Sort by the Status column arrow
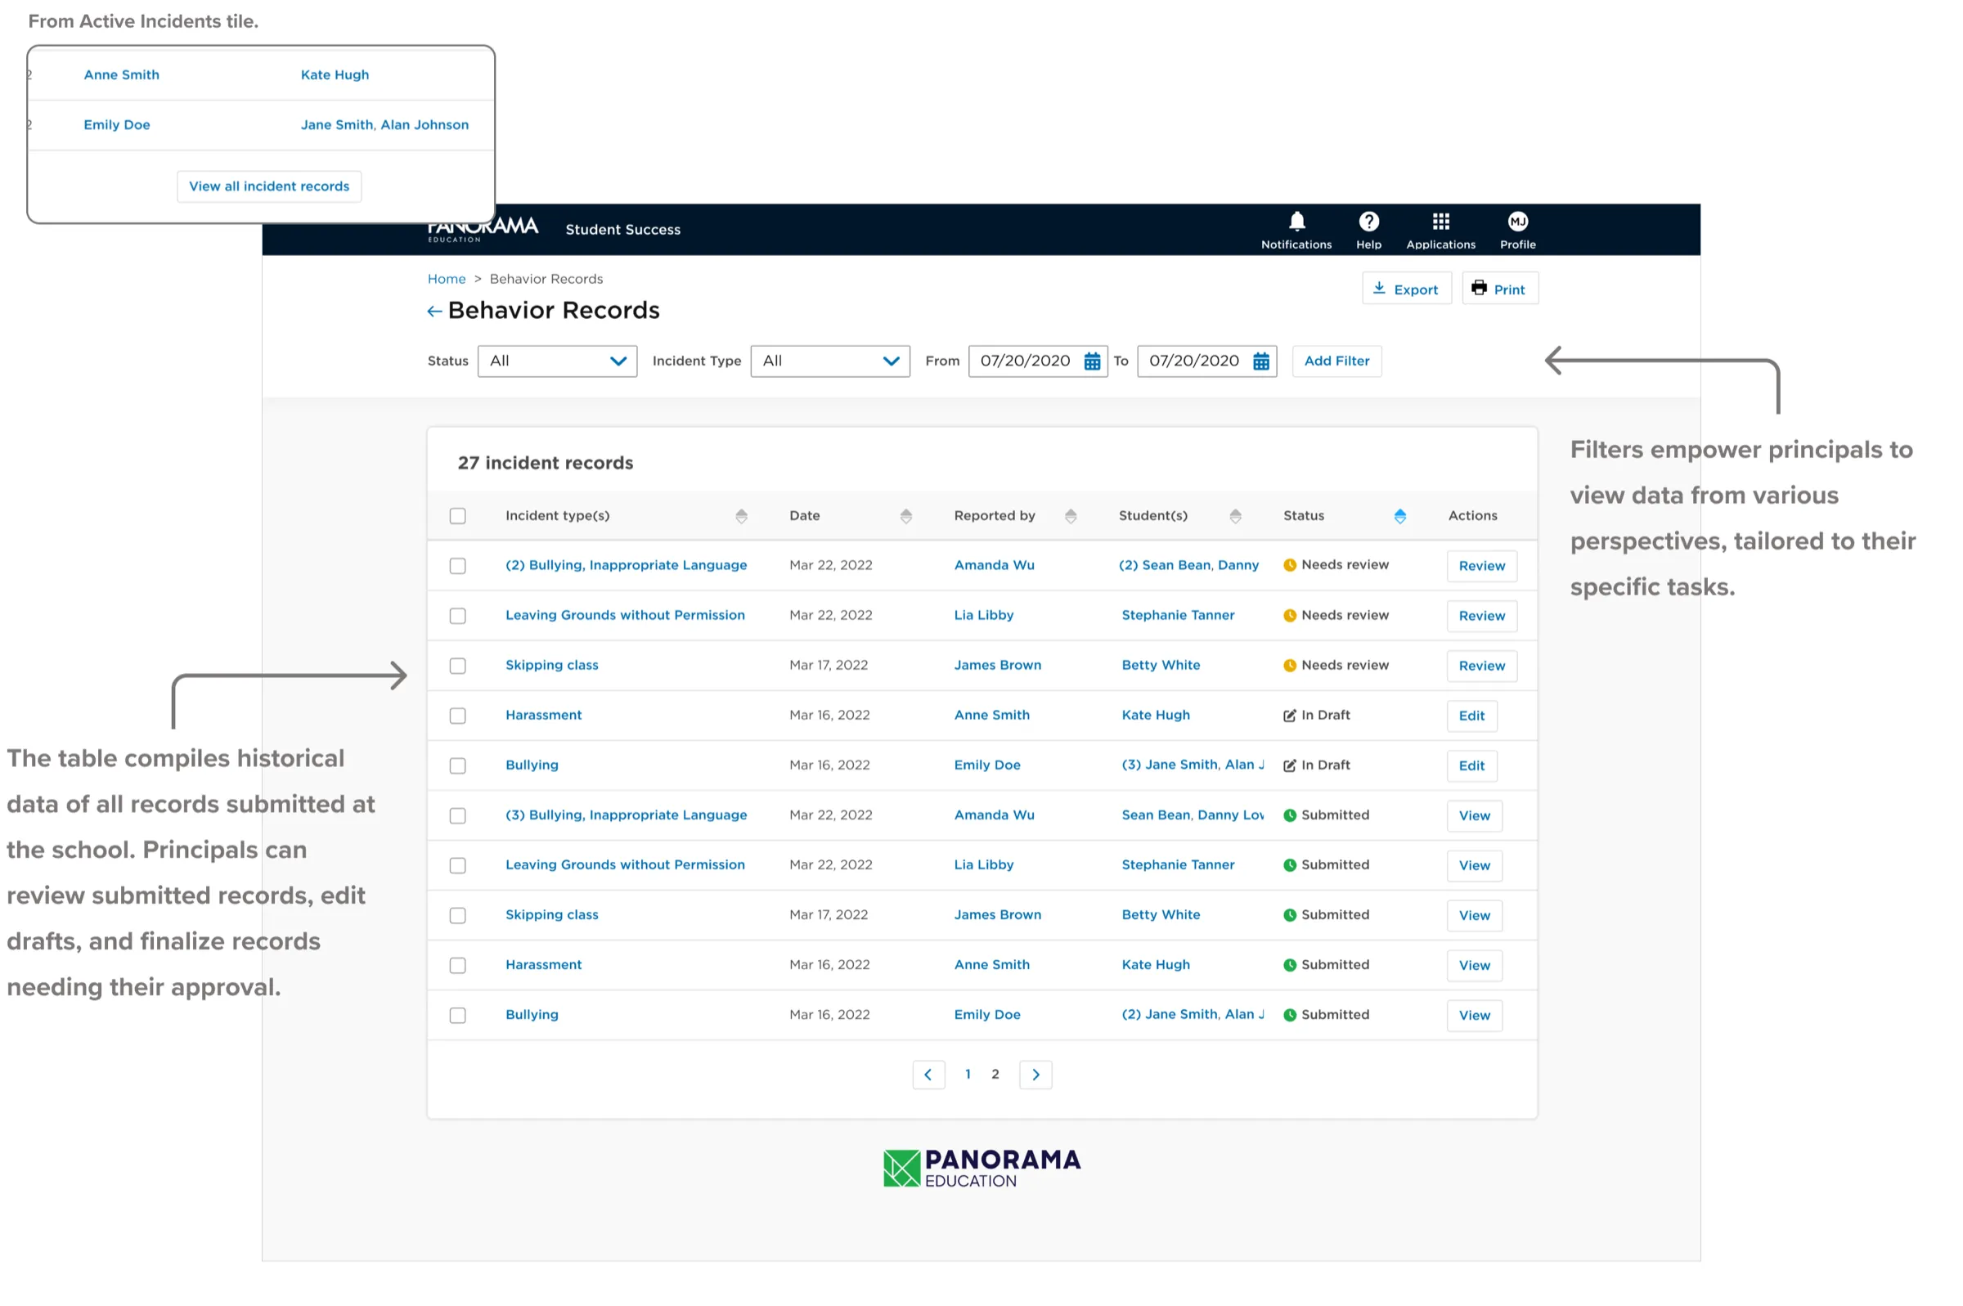Screen dimensions: 1963x1306 [x=1399, y=516]
